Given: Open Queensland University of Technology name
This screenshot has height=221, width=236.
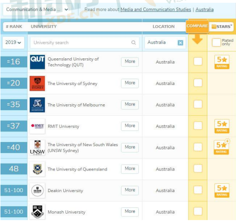Looking at the screenshot, I should 73,62.
